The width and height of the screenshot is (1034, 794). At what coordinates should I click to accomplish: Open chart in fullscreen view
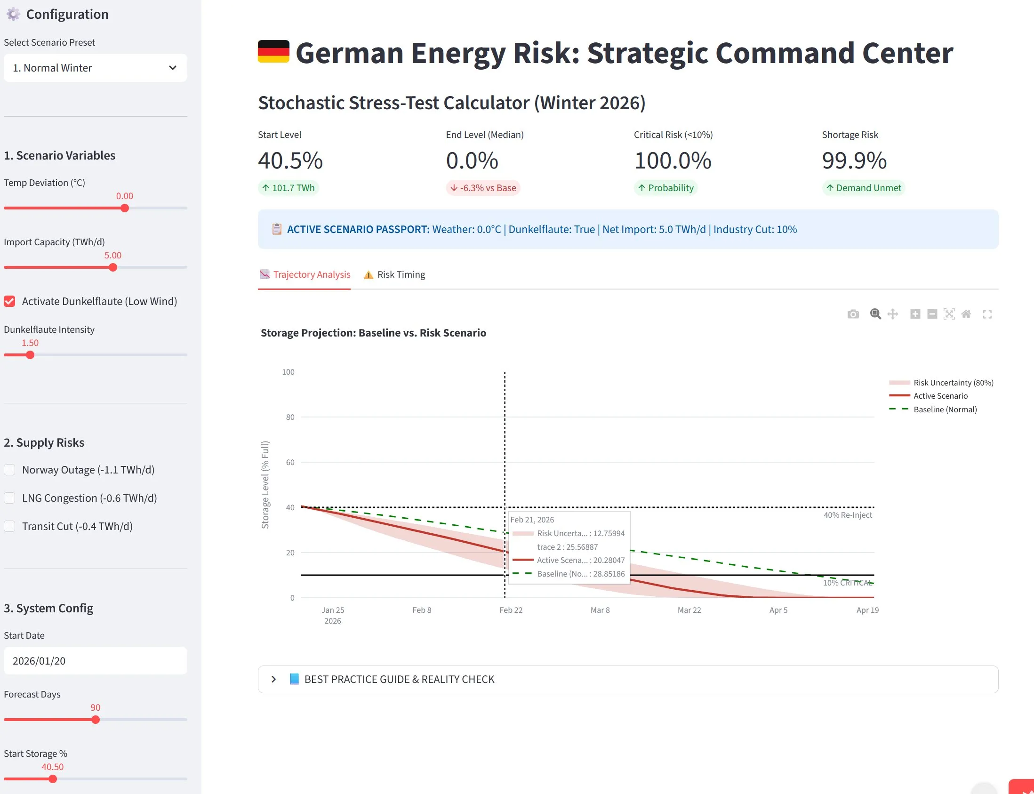[987, 314]
